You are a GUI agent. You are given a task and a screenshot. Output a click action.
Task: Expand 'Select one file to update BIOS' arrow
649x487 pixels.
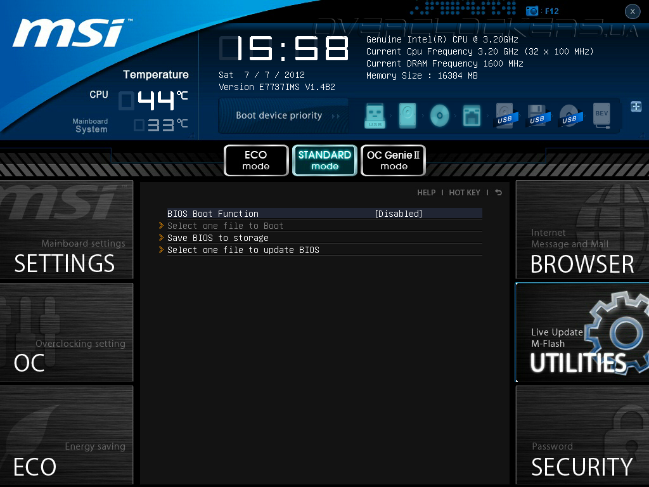click(161, 250)
